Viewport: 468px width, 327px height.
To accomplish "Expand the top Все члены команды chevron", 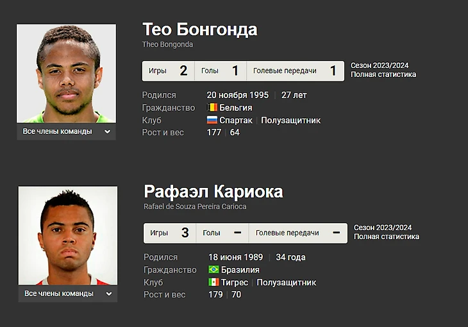I will tap(108, 131).
